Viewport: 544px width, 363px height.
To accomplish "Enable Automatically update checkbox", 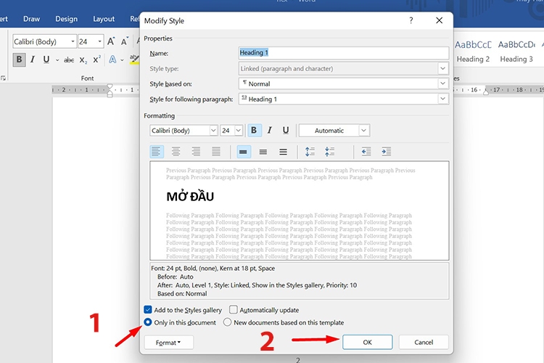I will click(x=234, y=309).
